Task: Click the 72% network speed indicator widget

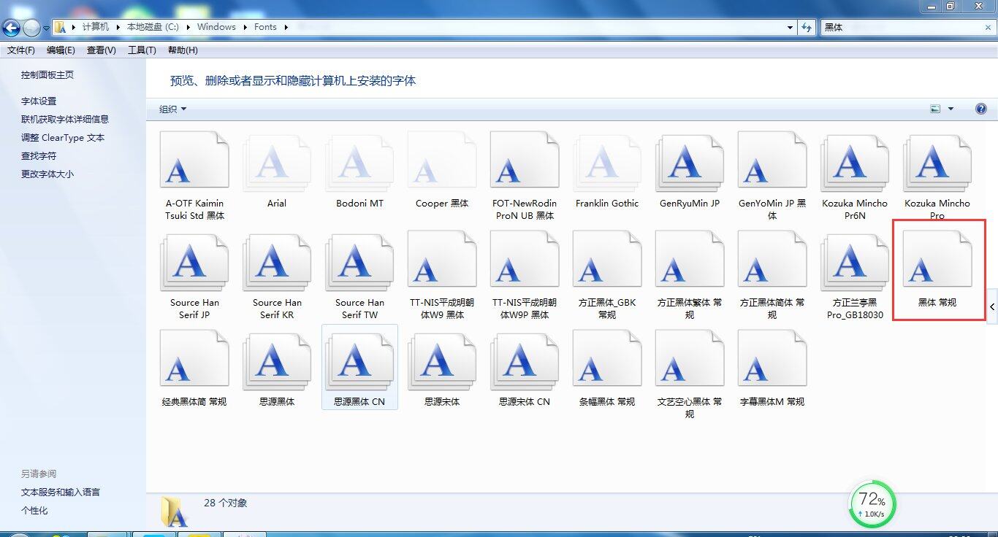Action: [872, 503]
